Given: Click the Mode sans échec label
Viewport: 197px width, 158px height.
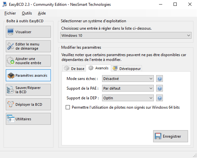Looking at the screenshot, I should tap(82, 79).
